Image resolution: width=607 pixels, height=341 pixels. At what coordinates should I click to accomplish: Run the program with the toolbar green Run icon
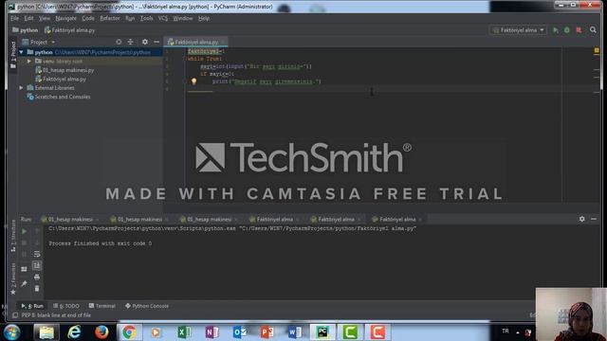pos(556,30)
